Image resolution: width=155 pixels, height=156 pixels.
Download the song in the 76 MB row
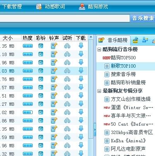tap(81, 79)
